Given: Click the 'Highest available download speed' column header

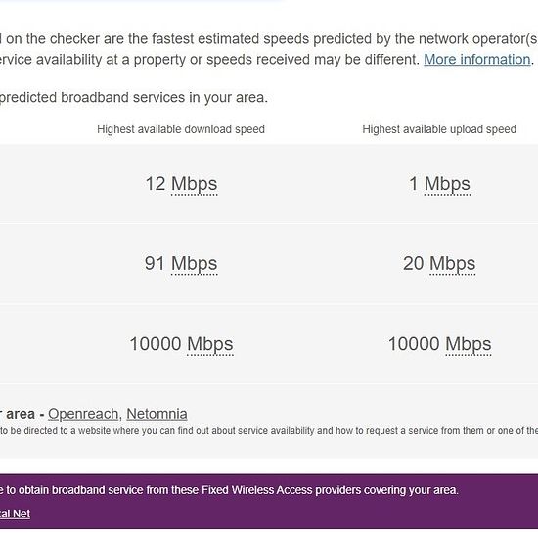Looking at the screenshot, I should [181, 129].
